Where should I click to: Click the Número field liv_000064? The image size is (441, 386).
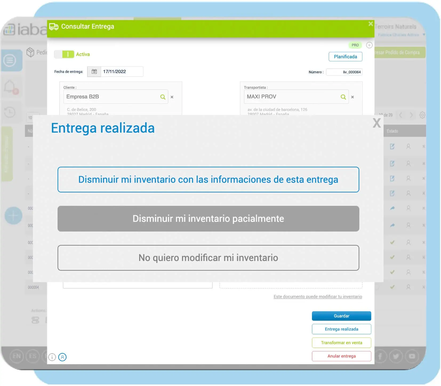tap(344, 72)
